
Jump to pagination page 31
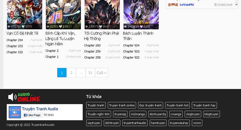click(x=90, y=73)
